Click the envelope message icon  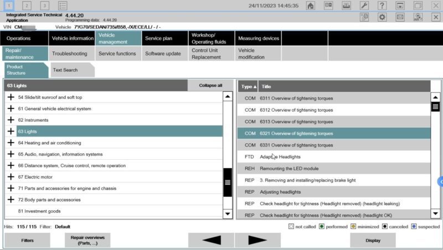tap(400, 17)
